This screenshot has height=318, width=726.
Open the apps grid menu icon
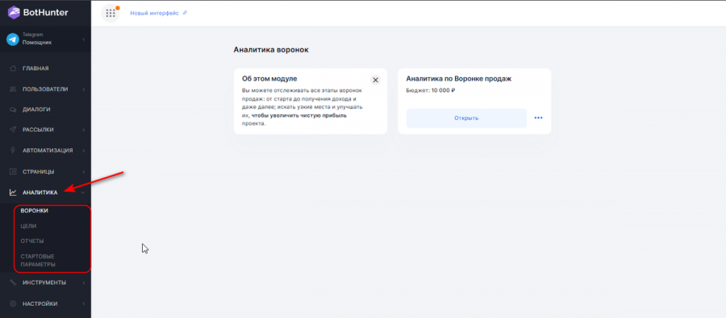(111, 13)
